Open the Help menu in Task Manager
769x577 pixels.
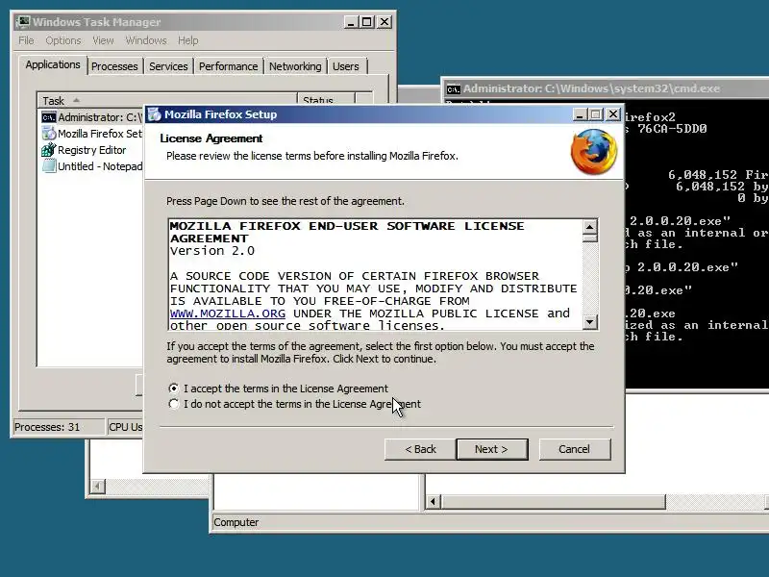click(x=187, y=40)
